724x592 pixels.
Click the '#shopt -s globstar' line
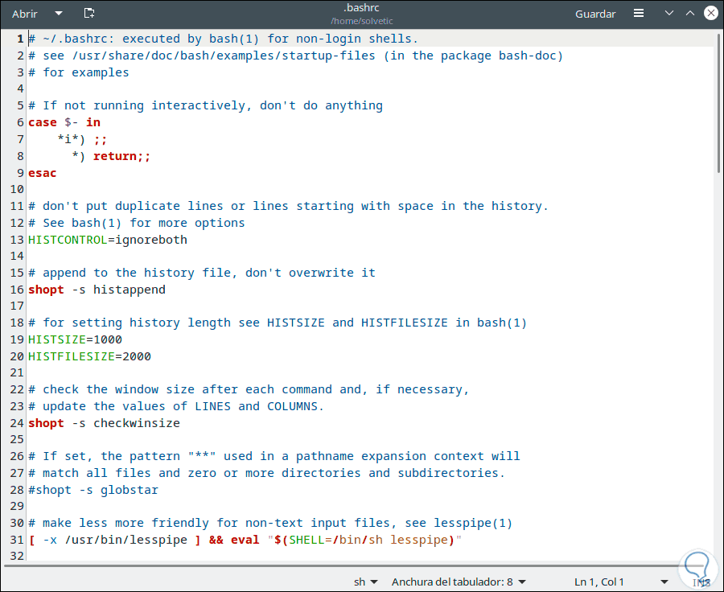click(93, 490)
